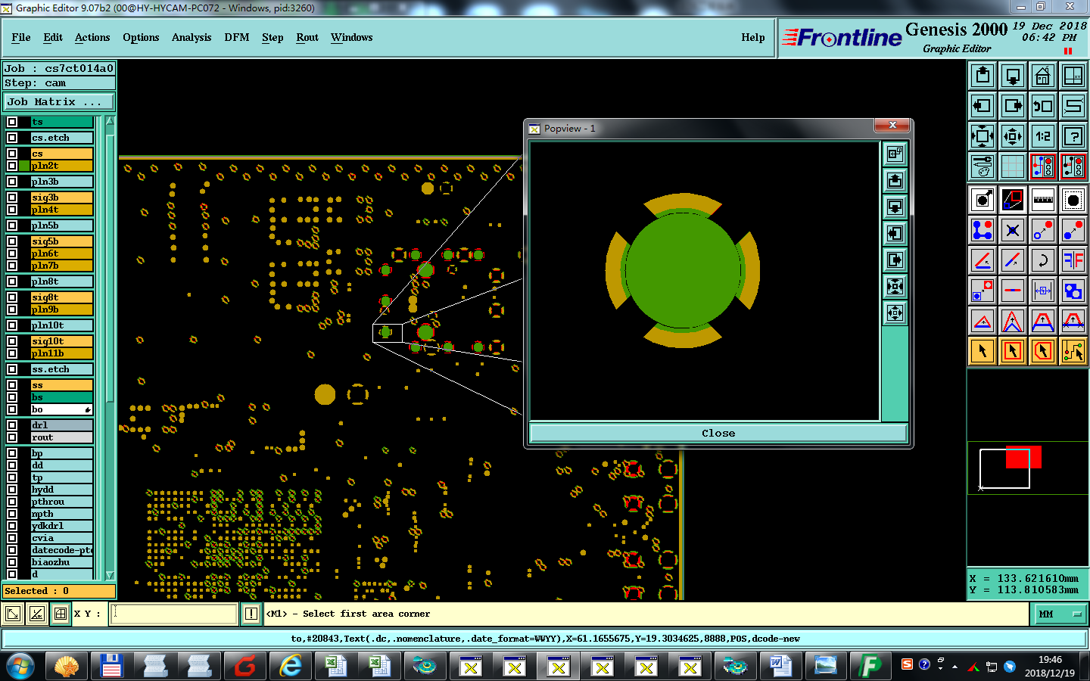Viewport: 1090px width, 681px height.
Task: Click the home view icon
Action: (1043, 76)
